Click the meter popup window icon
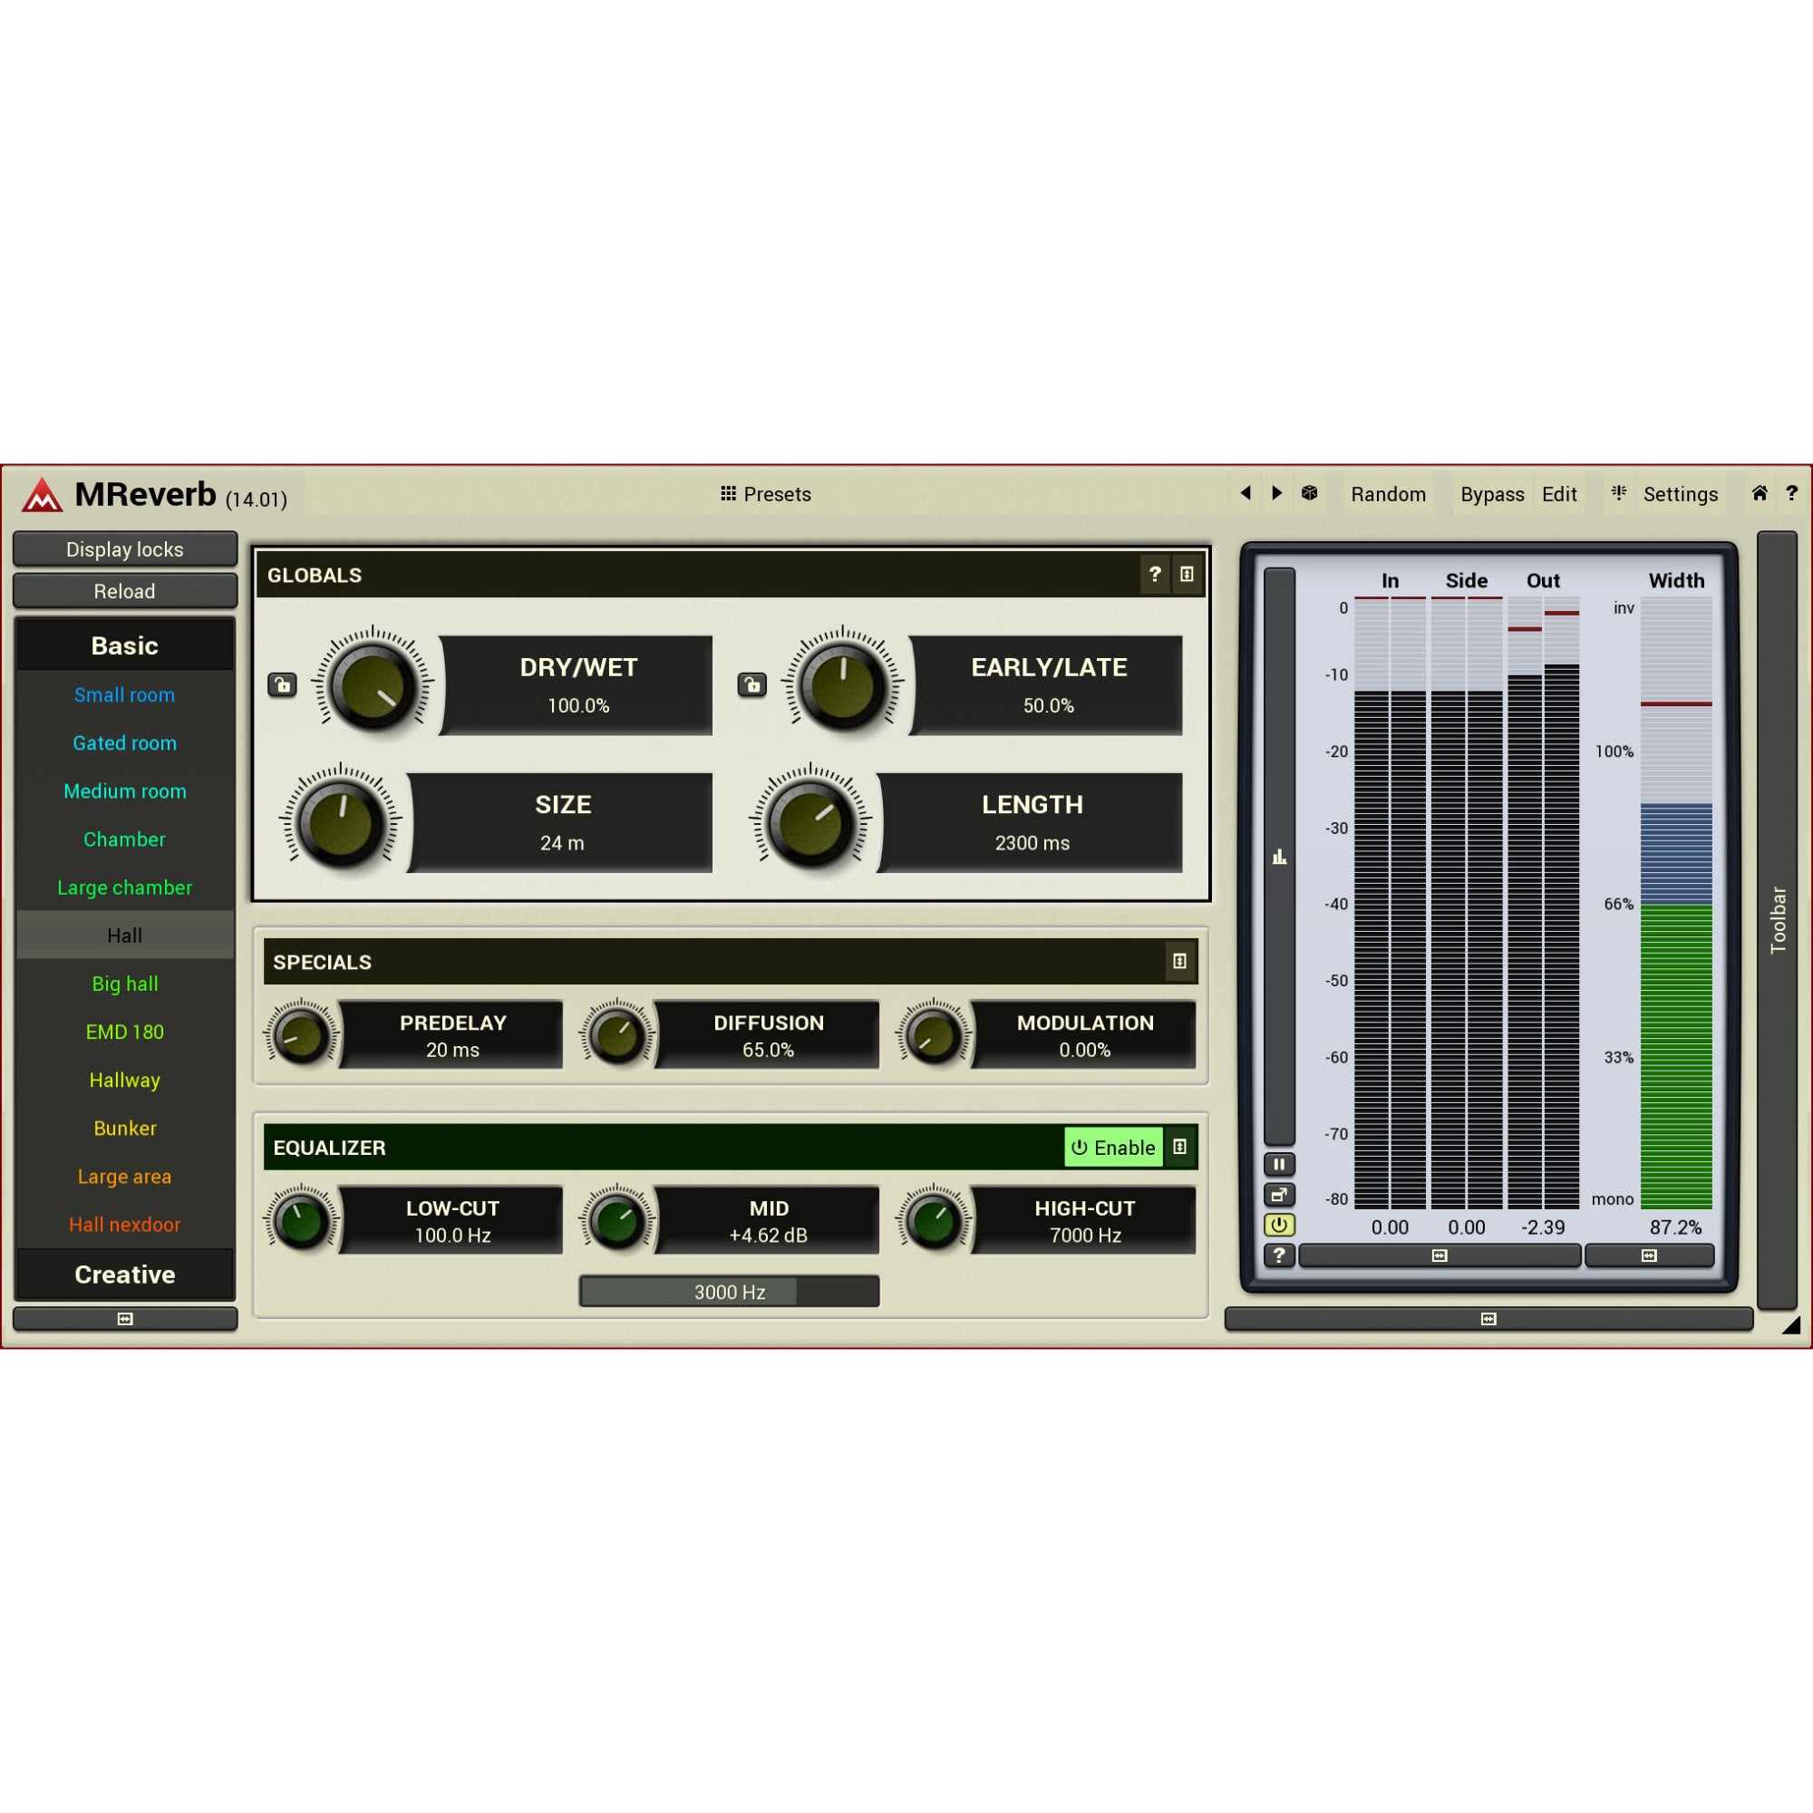The image size is (1813, 1813). 1279,1195
